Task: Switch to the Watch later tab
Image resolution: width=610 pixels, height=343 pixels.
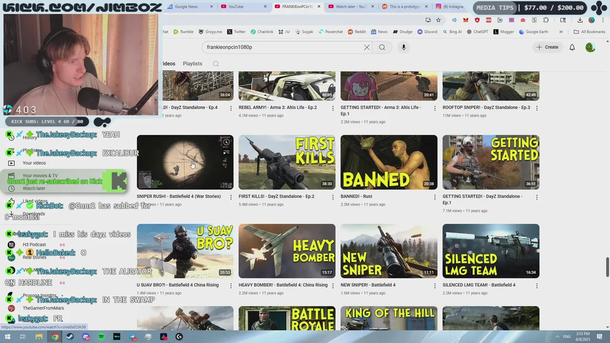Action: tap(351, 7)
